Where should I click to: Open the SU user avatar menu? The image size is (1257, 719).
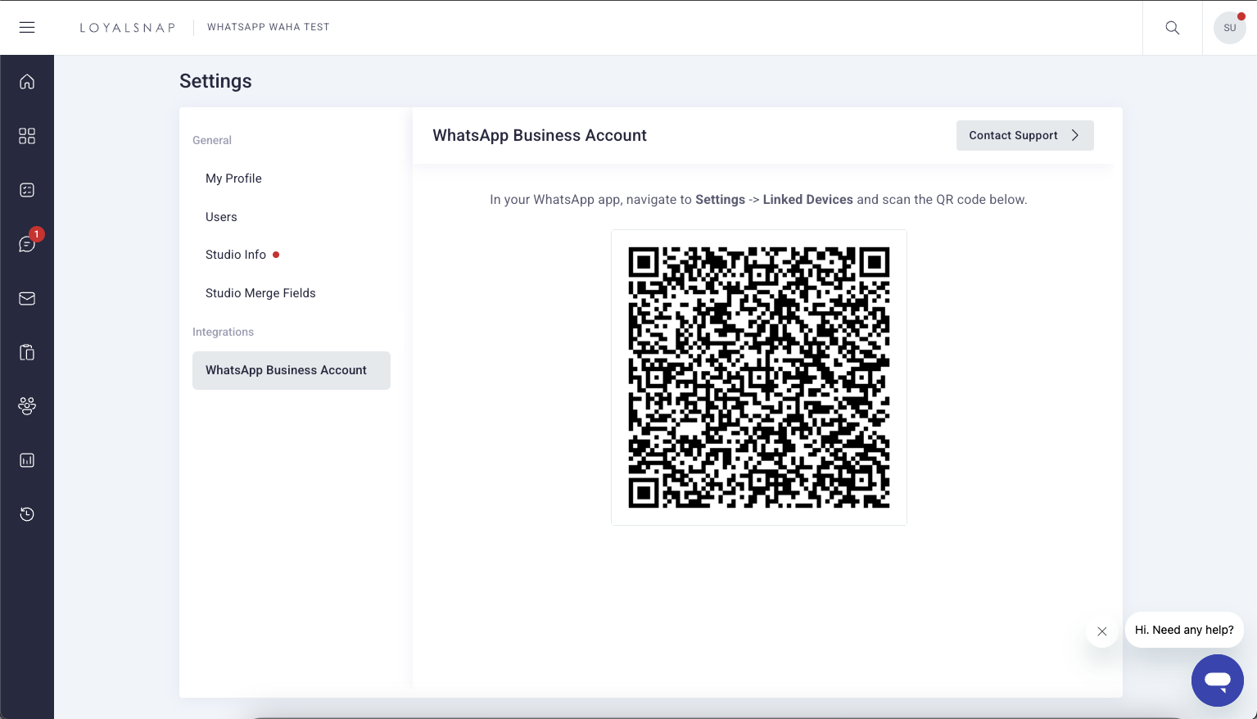1229,28
